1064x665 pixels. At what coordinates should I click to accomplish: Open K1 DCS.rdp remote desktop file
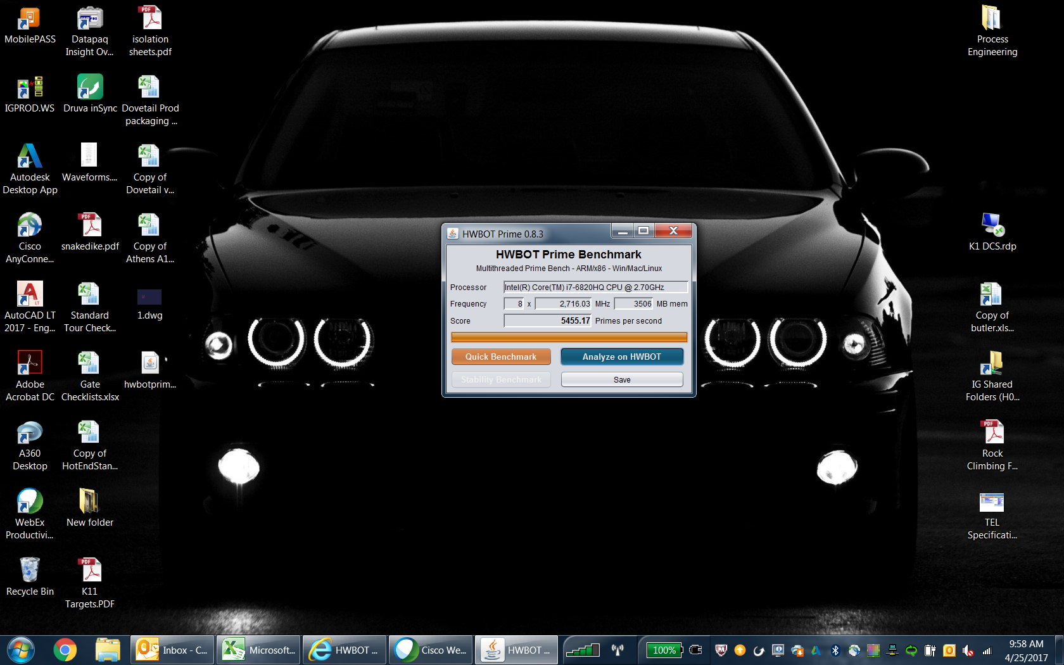992,232
